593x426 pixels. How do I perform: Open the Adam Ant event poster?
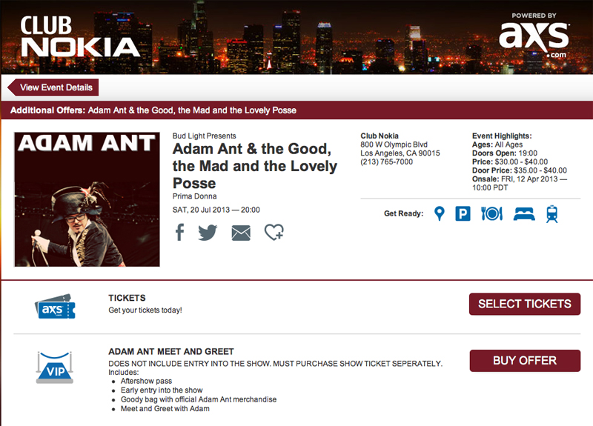(x=87, y=199)
